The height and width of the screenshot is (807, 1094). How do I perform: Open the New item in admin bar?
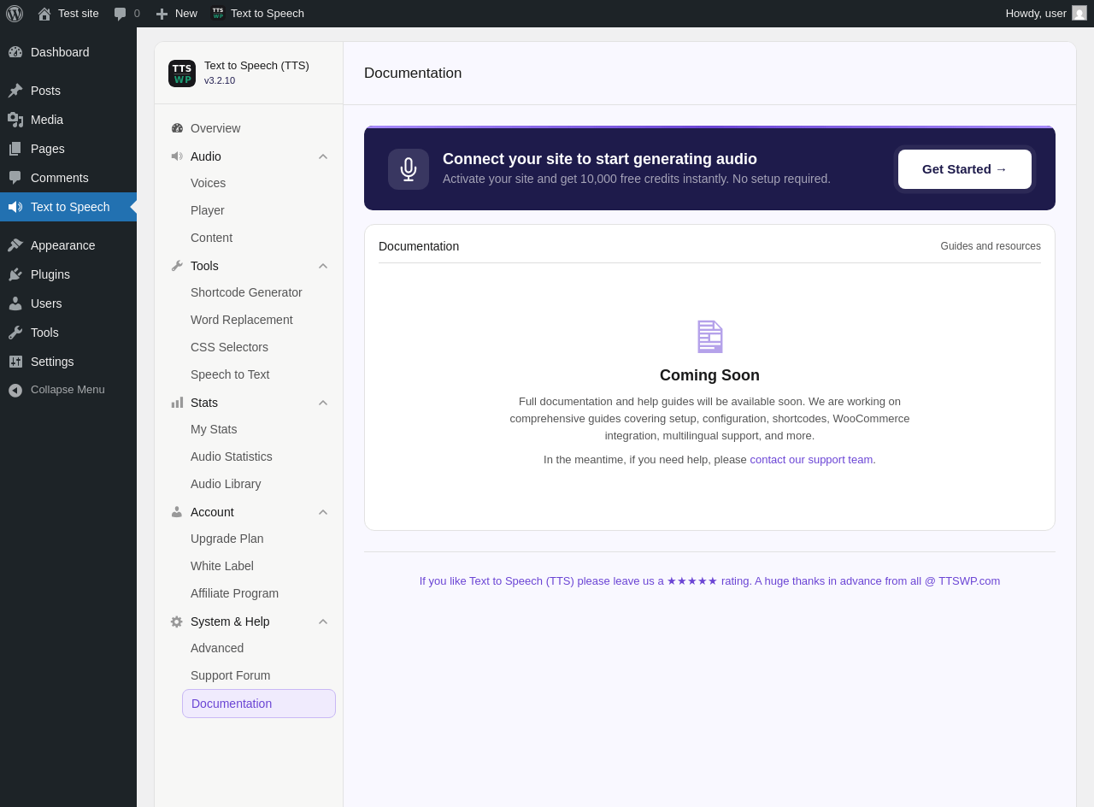176,14
